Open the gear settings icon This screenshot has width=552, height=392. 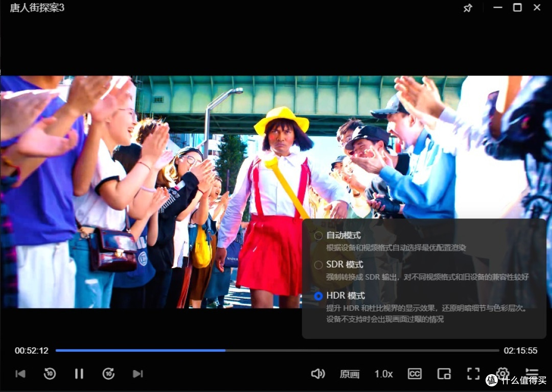pyautogui.click(x=503, y=373)
